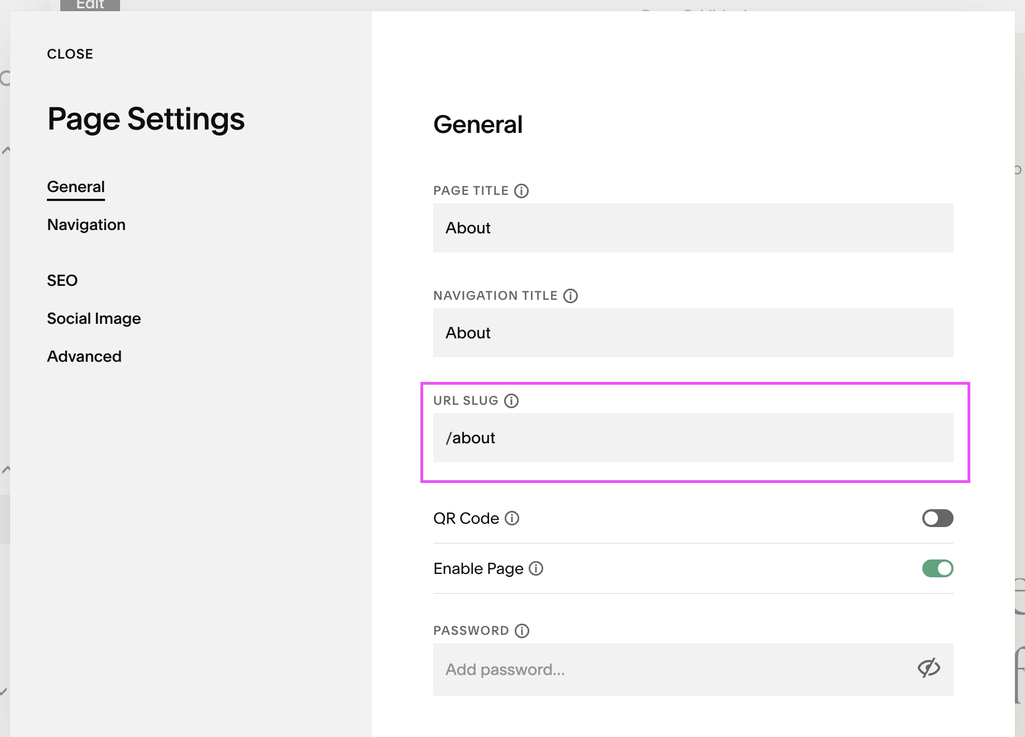The image size is (1025, 737).
Task: Click the PASSWORD label
Action: 471,631
